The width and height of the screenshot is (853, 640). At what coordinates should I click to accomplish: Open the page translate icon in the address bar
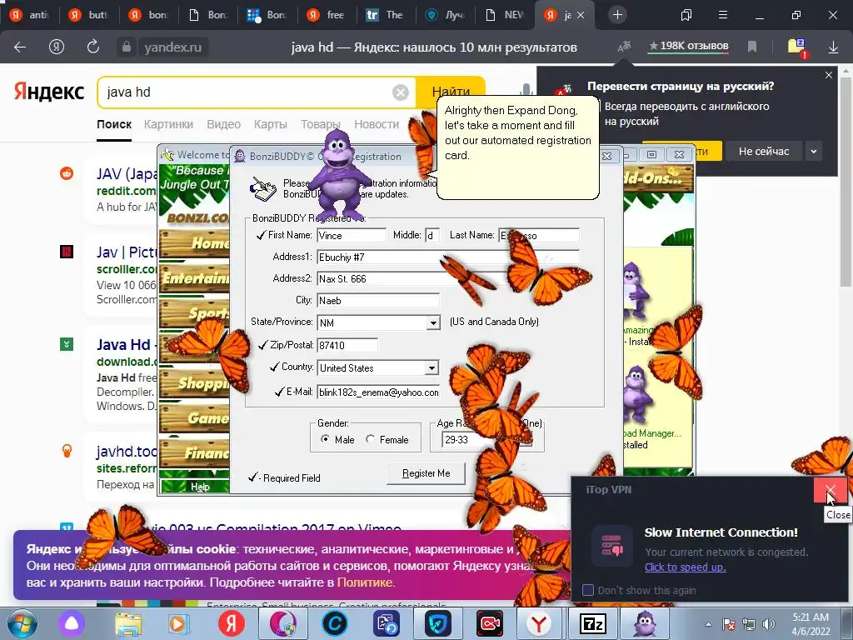[624, 47]
